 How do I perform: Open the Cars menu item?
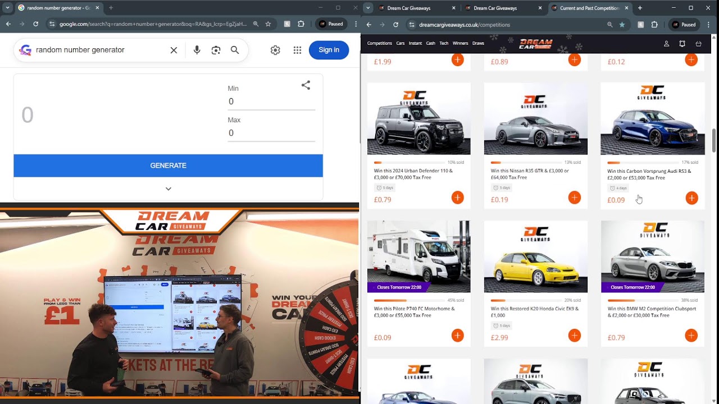(401, 43)
